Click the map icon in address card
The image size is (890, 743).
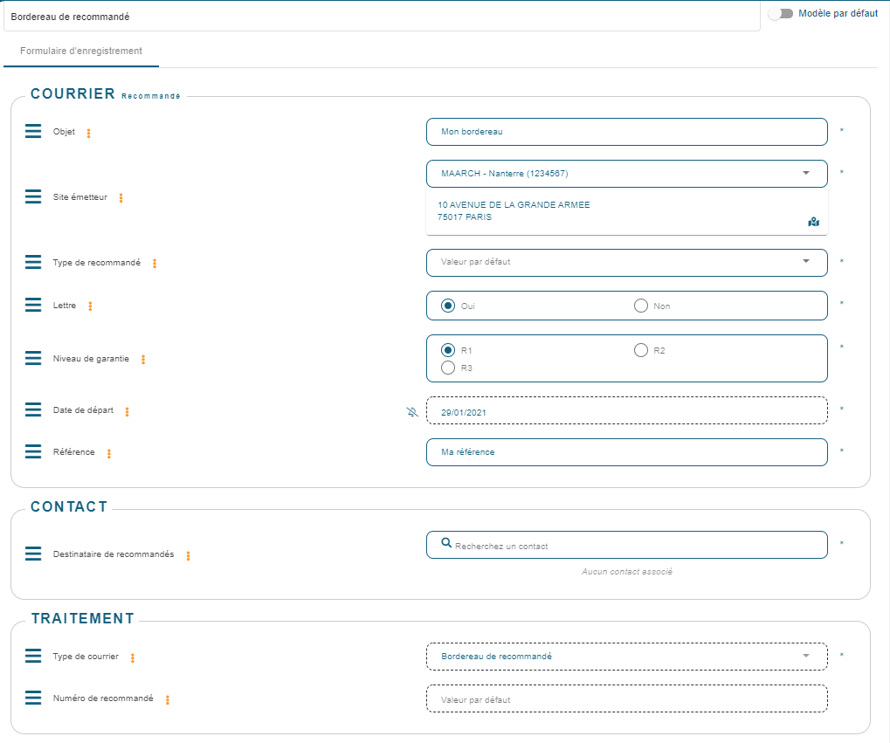pos(813,222)
